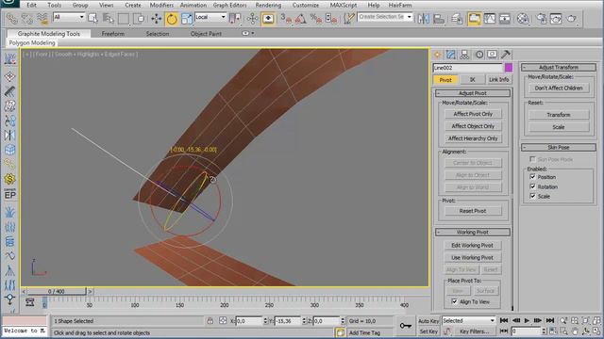
Task: Open the Selected key filter dropdown
Action: (x=468, y=320)
